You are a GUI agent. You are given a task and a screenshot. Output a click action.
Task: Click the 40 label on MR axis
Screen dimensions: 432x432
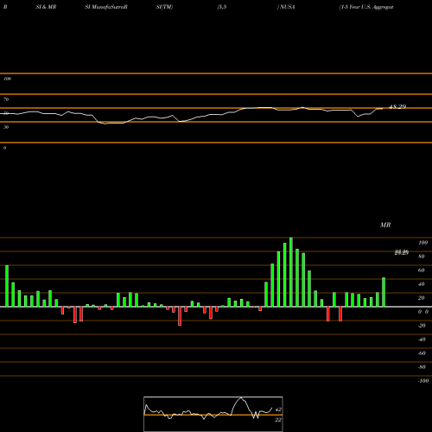pyautogui.click(x=422, y=284)
